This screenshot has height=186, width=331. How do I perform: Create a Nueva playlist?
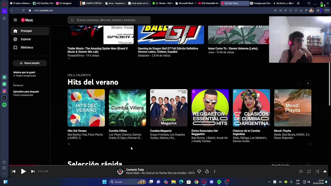tap(30, 63)
